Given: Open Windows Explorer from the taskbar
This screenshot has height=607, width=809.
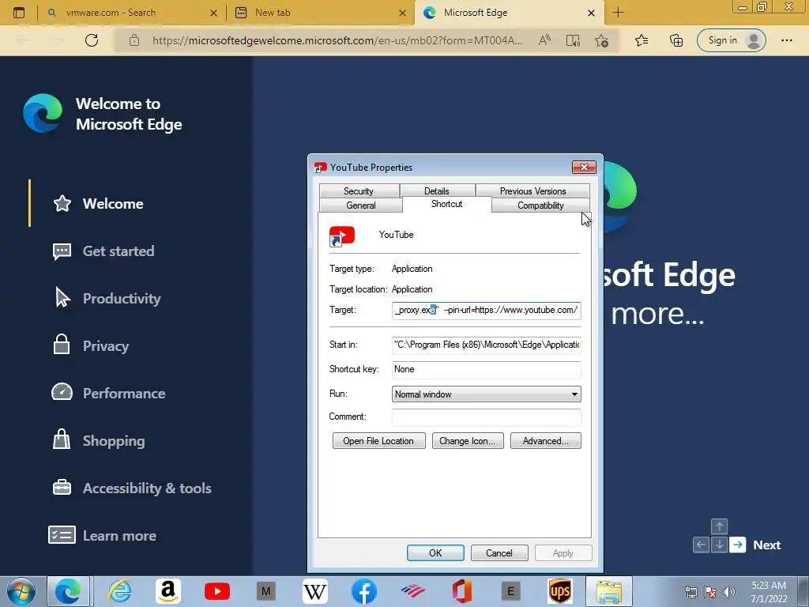Looking at the screenshot, I should (609, 591).
